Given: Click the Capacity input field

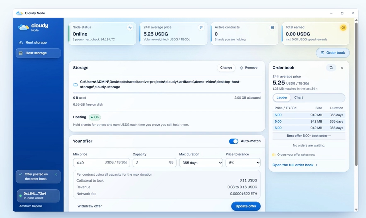Looking at the screenshot, I should tap(154, 163).
